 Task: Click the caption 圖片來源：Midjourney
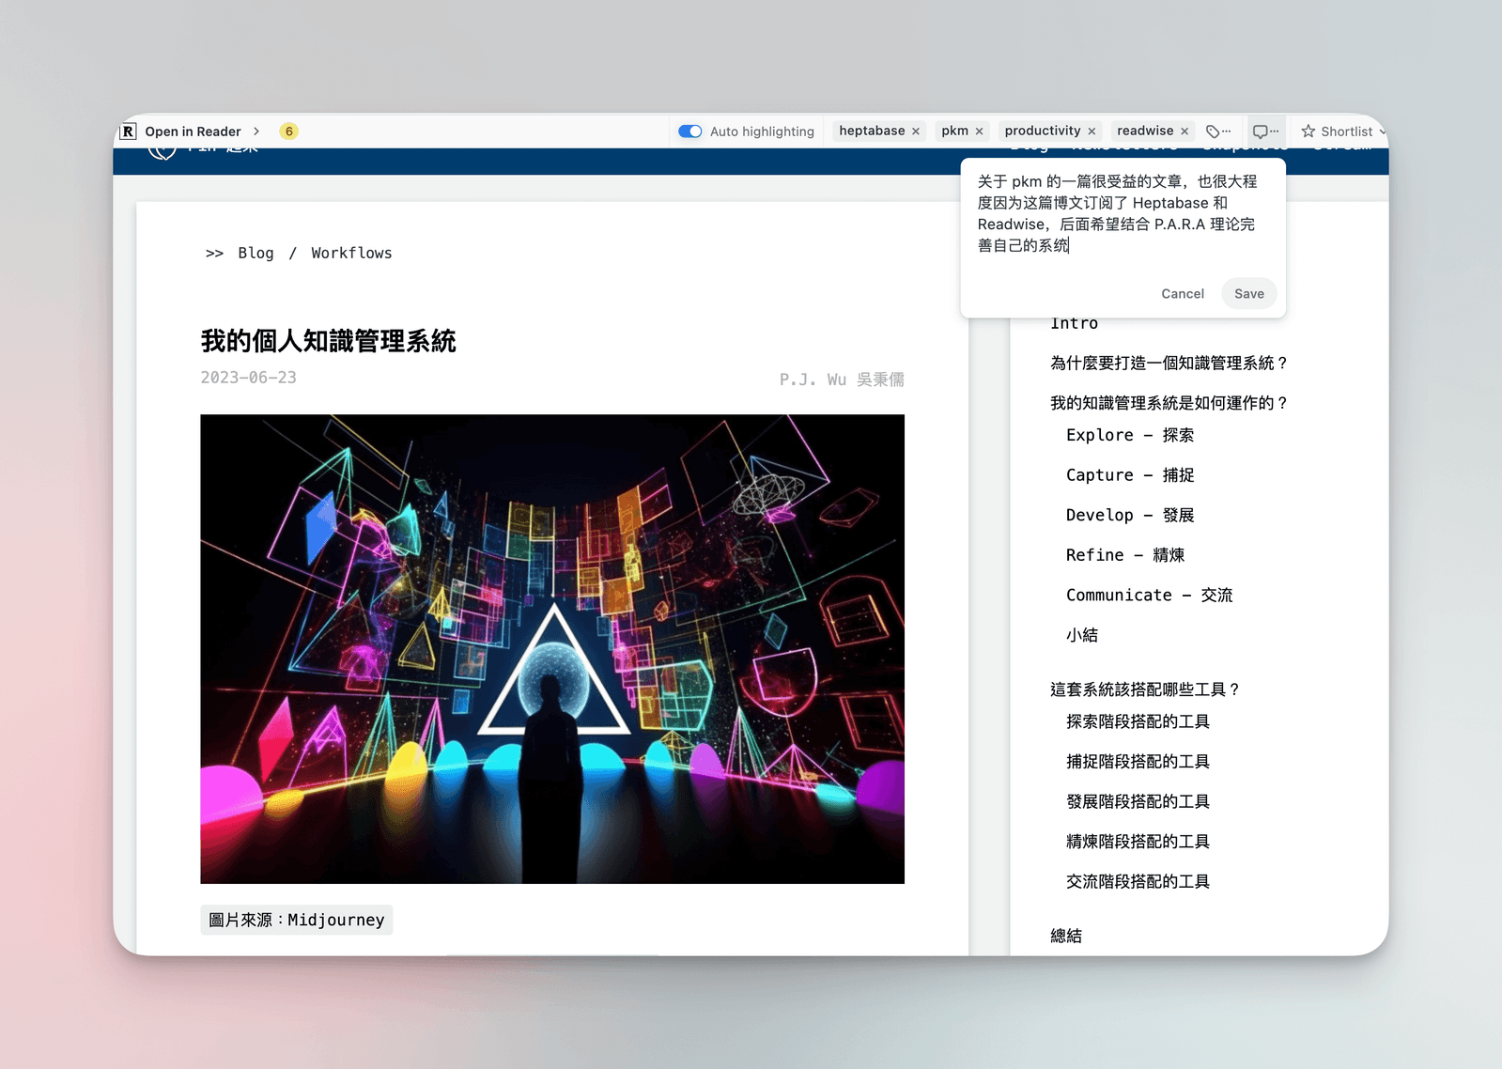pos(297,920)
